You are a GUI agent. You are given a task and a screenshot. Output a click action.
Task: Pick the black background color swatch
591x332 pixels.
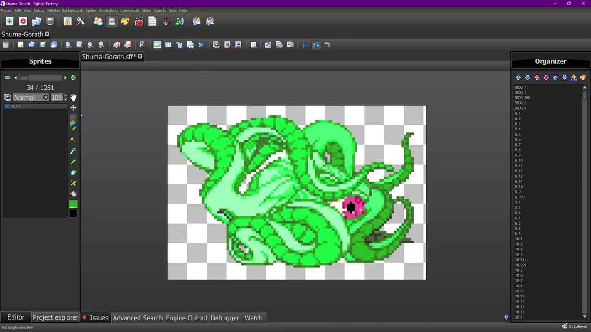[73, 213]
